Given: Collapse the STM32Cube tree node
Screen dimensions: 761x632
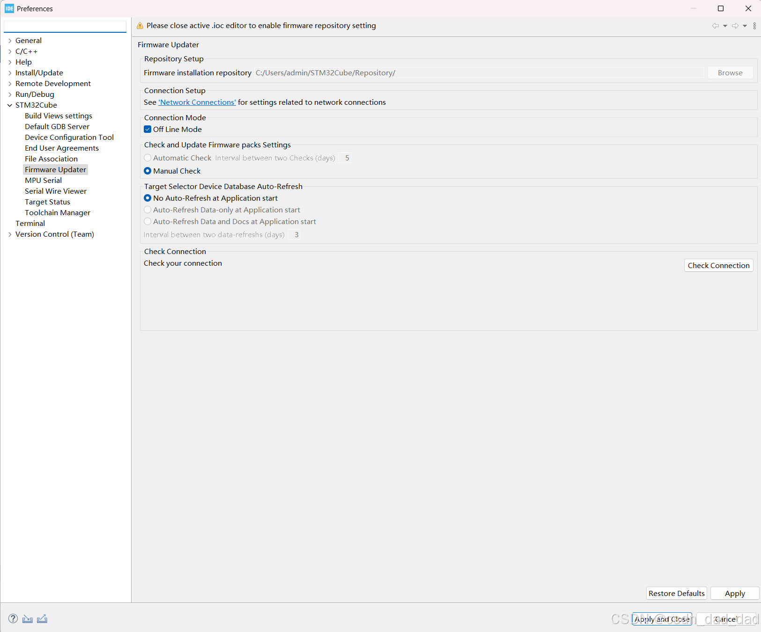Looking at the screenshot, I should coord(10,105).
